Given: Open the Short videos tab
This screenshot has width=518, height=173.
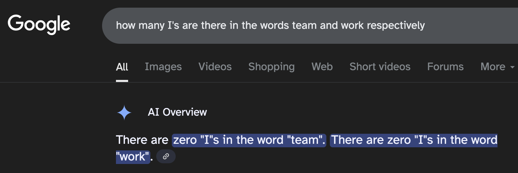Looking at the screenshot, I should point(380,66).
